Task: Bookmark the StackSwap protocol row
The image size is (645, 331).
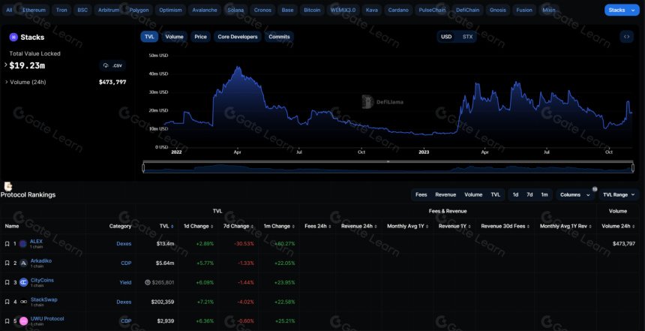Action: click(x=7, y=302)
